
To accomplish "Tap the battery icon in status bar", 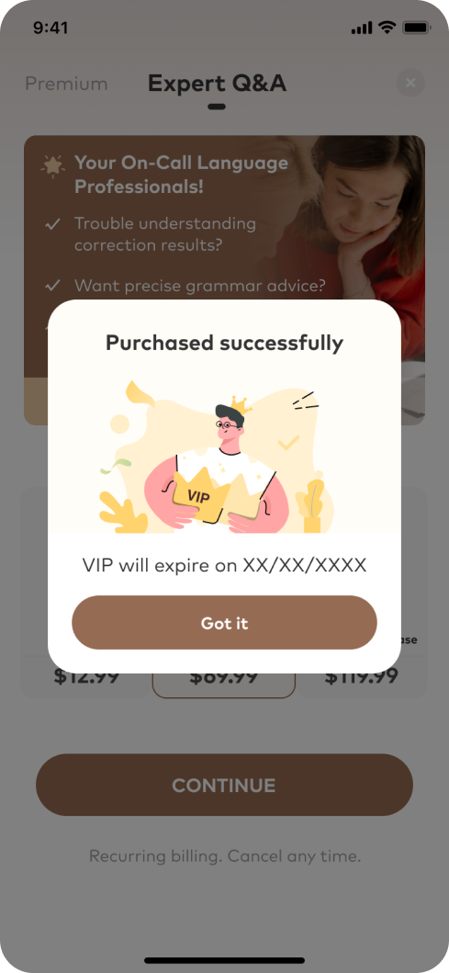I will click(416, 28).
